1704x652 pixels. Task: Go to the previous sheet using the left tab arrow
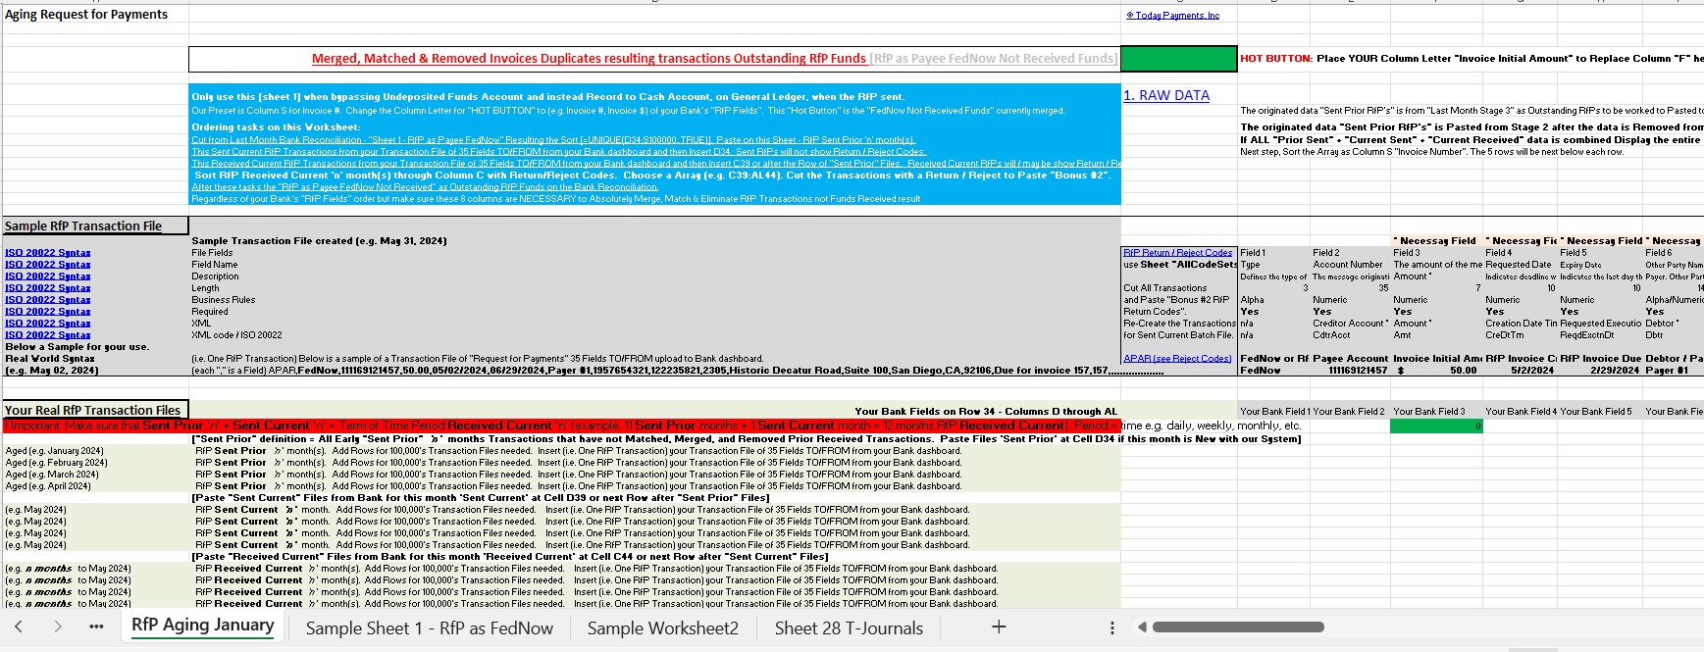[x=19, y=627]
